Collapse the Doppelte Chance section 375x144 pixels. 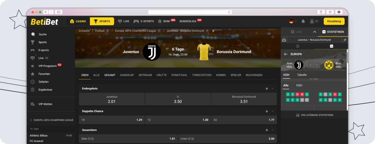(x=272, y=111)
